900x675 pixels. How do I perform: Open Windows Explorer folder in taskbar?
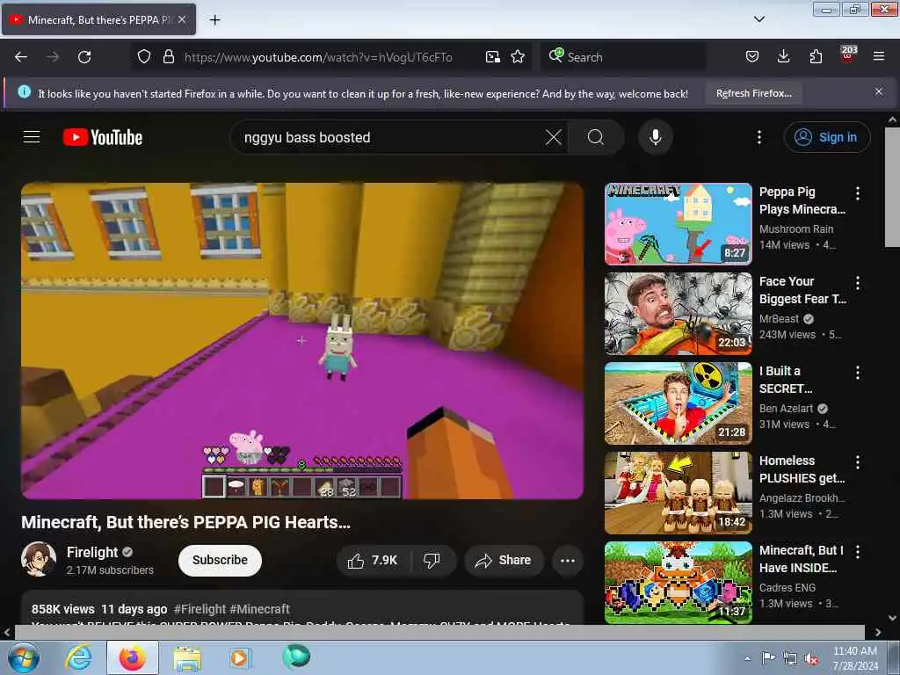187,657
